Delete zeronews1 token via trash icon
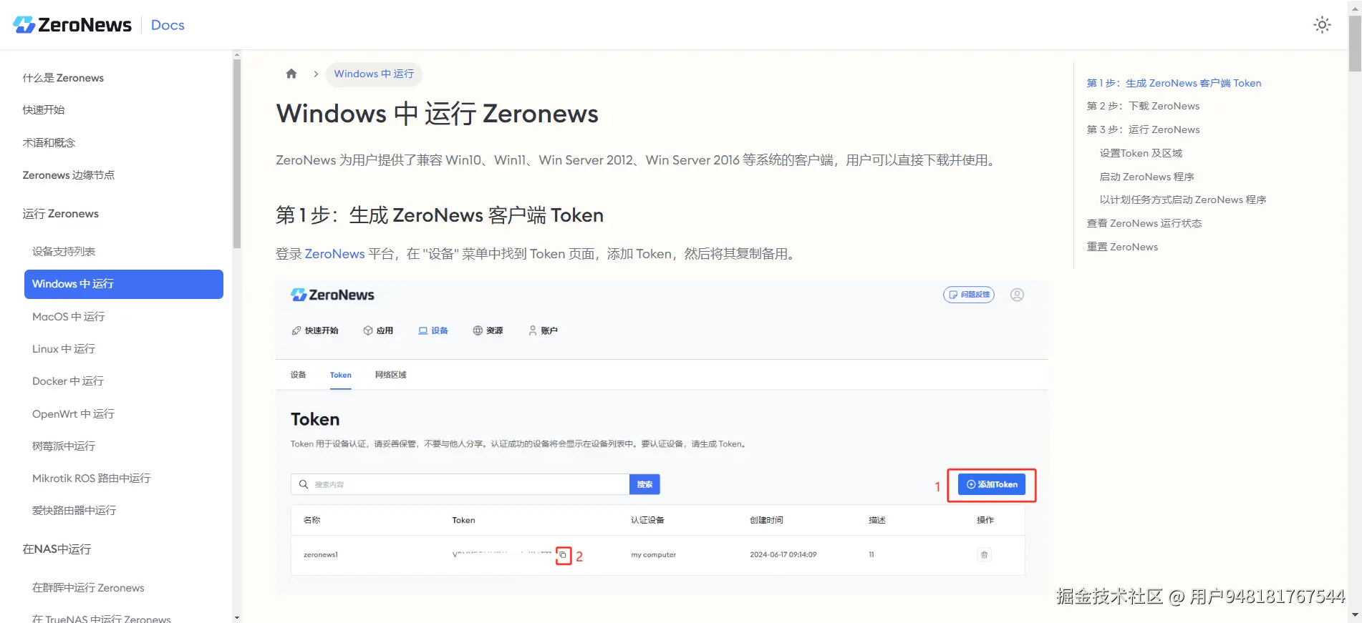1362x623 pixels. tap(985, 554)
